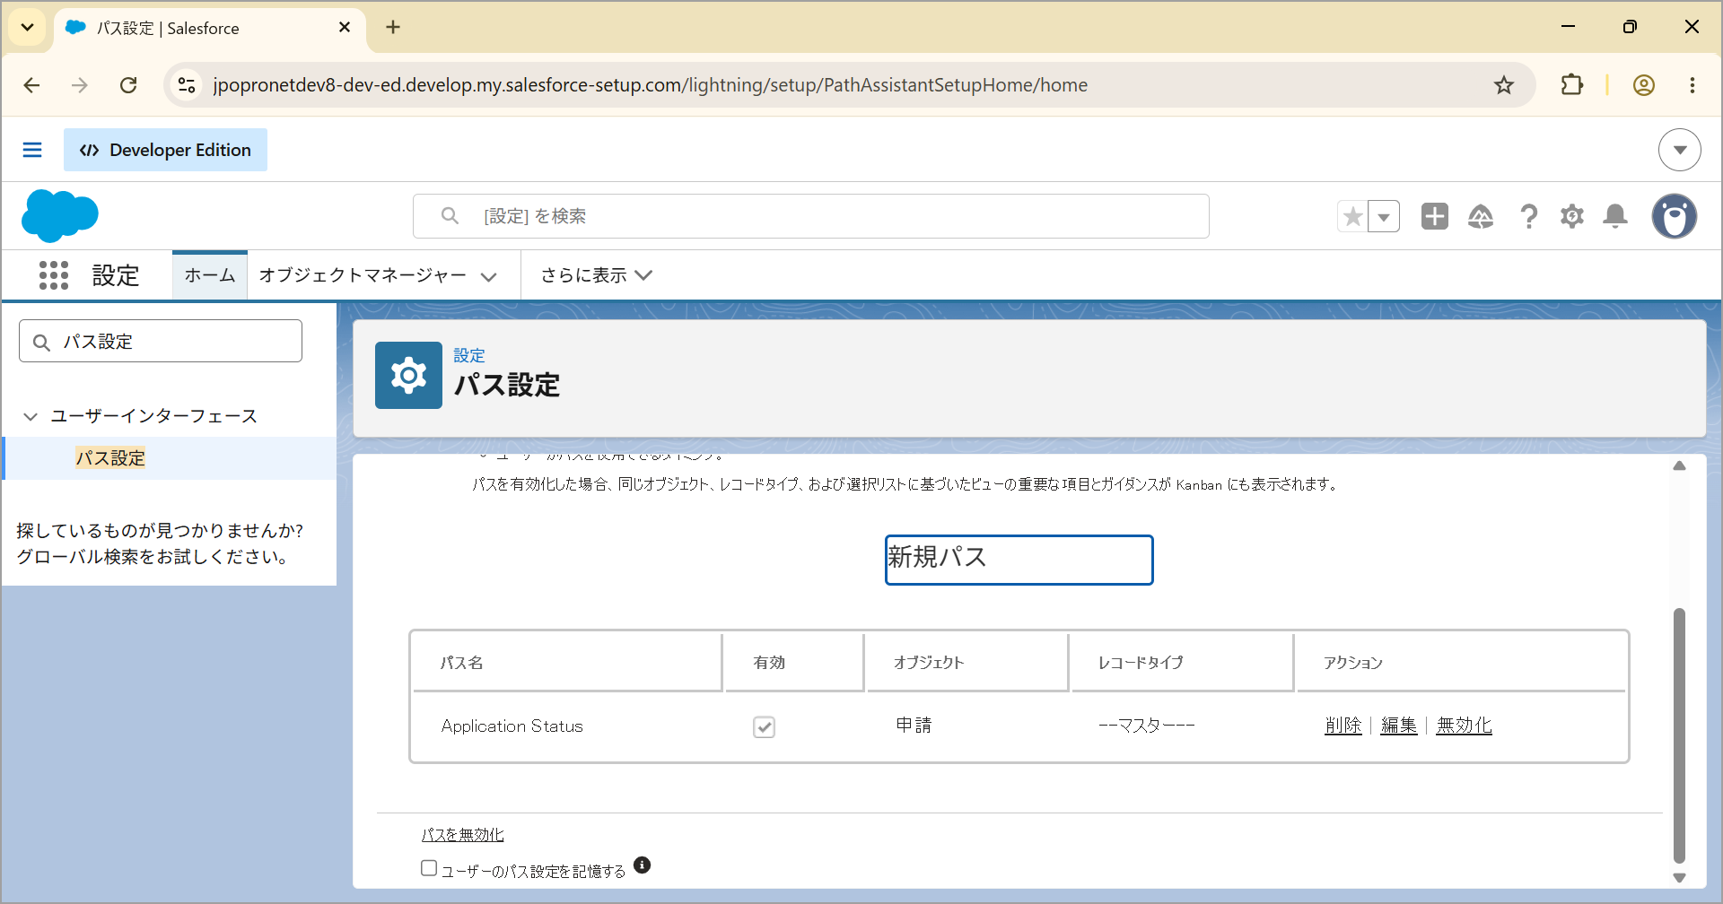Click the info icon beside remember path setting
1723x904 pixels.
pos(642,865)
